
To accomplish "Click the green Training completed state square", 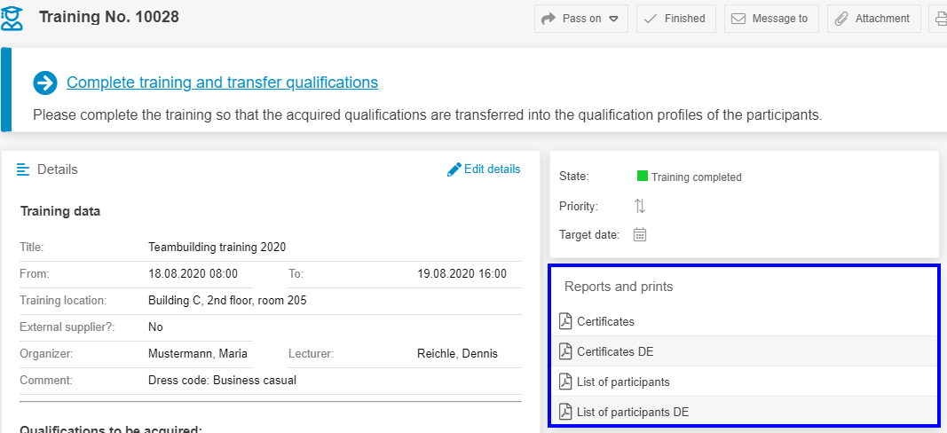I will click(x=643, y=176).
